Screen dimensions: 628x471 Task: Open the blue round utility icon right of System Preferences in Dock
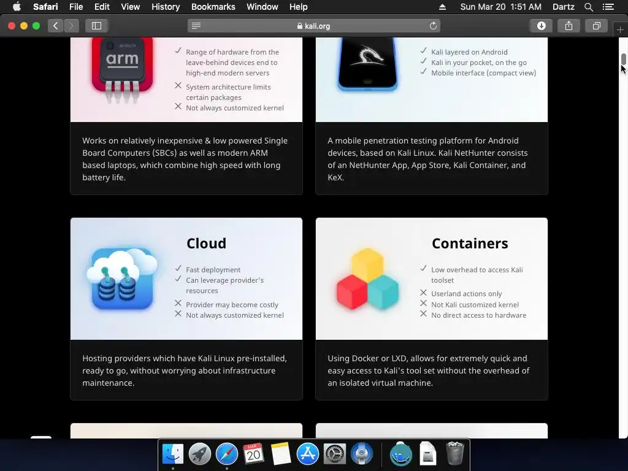(x=362, y=454)
